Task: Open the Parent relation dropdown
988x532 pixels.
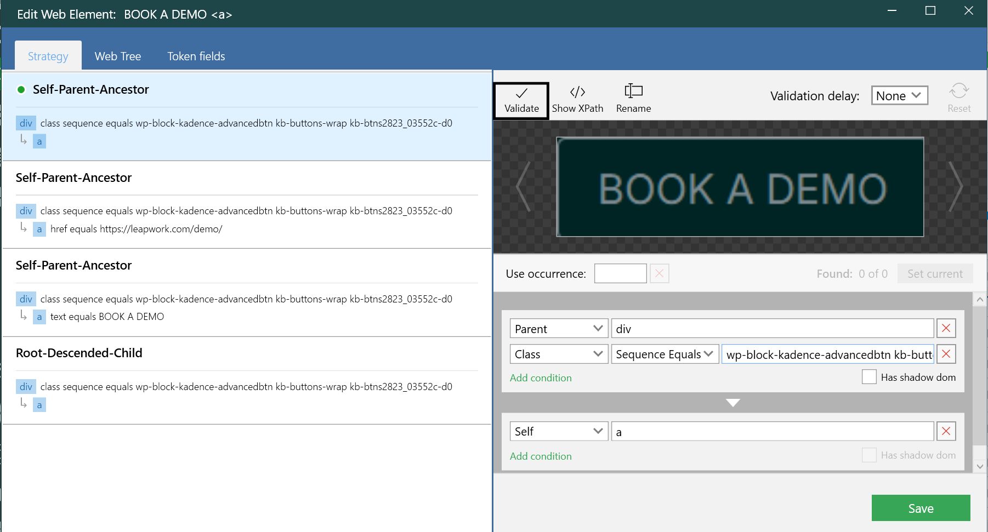Action: tap(559, 329)
